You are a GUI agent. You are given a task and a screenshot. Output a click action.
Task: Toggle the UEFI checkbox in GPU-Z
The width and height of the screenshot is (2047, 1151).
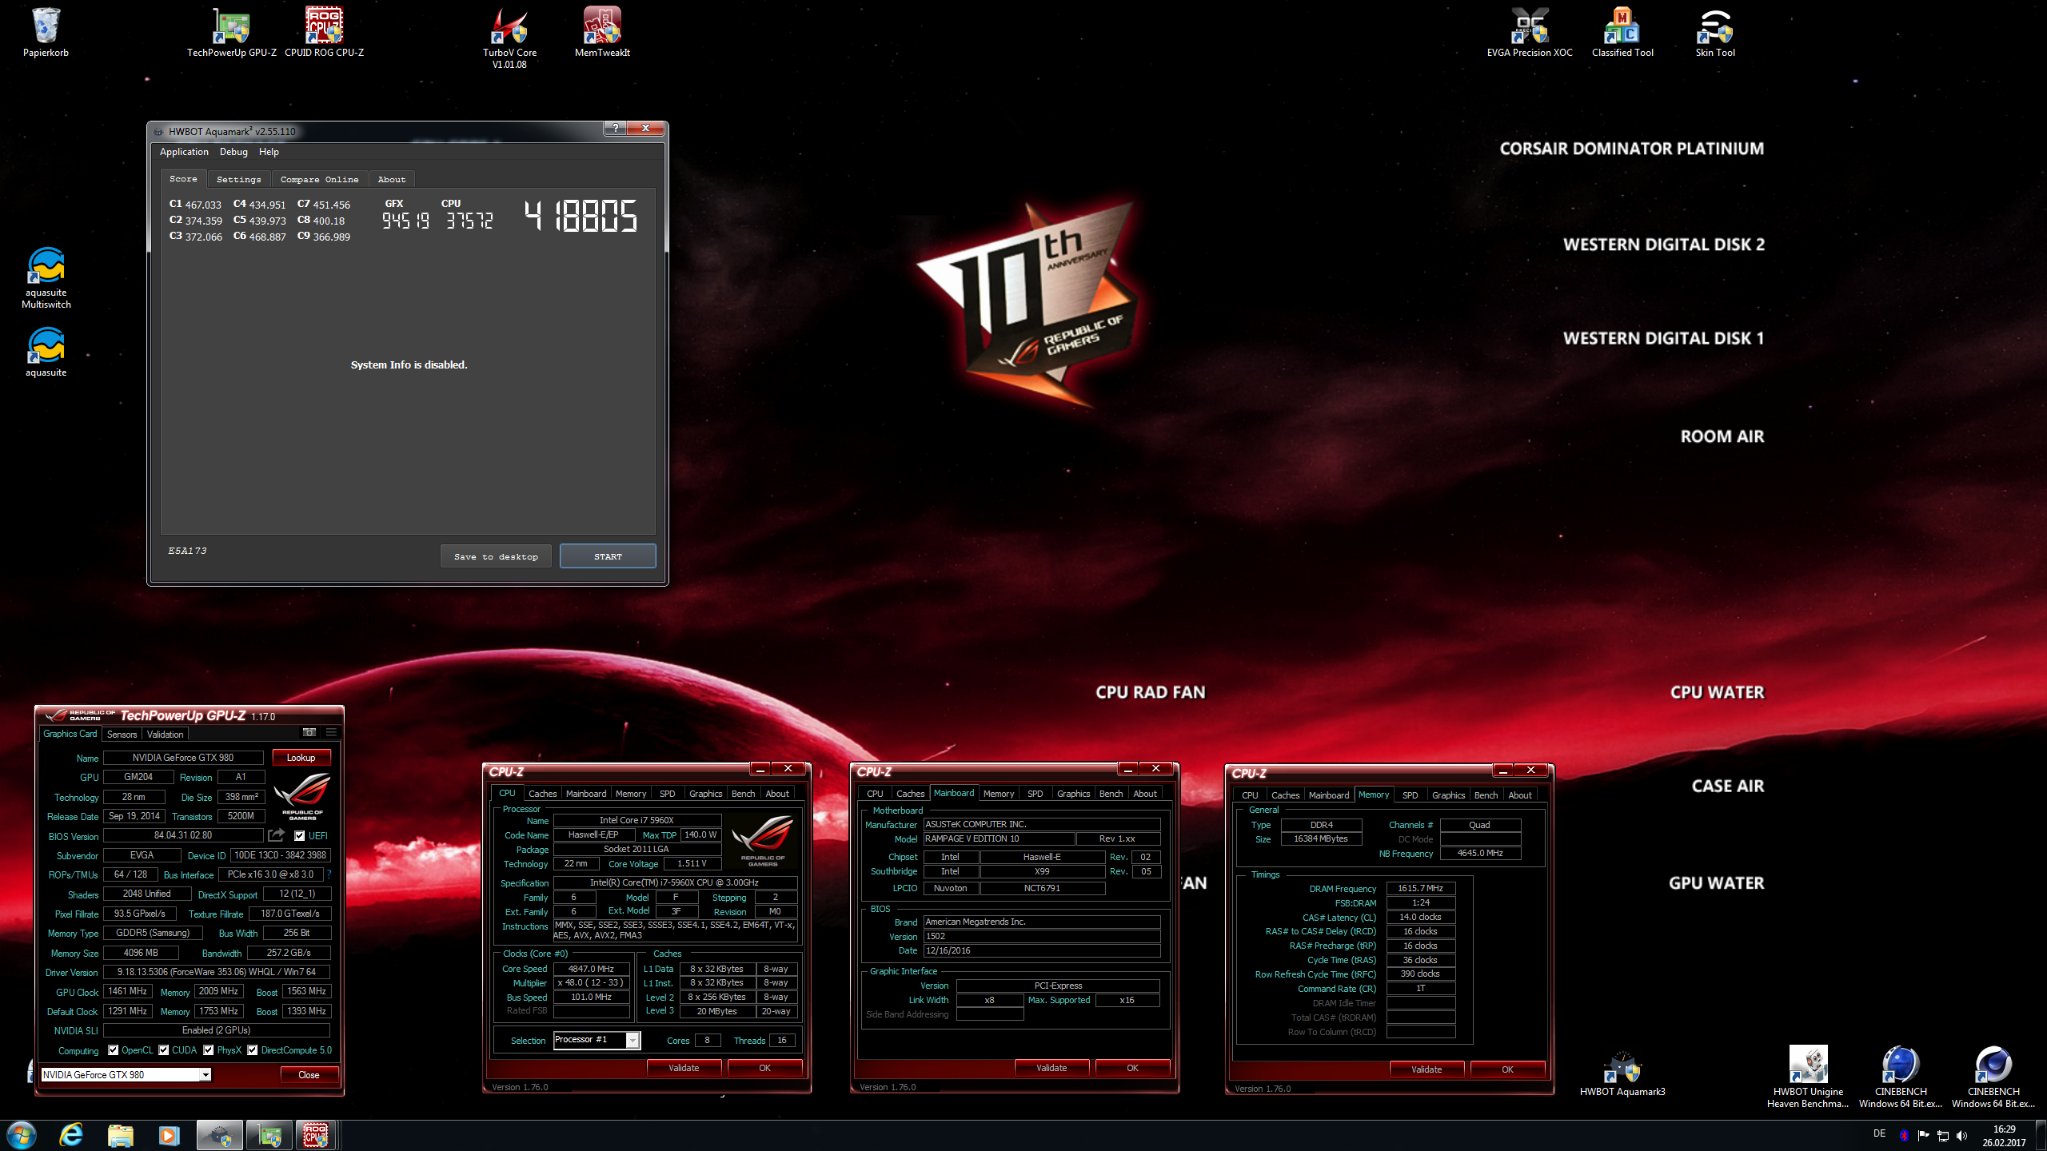[x=300, y=836]
